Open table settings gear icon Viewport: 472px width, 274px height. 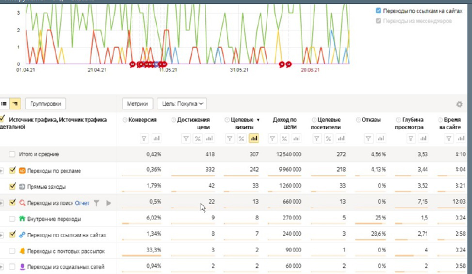[459, 104]
